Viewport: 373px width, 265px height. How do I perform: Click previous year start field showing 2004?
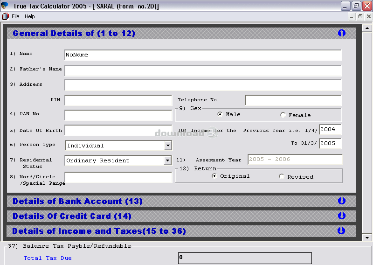tap(330, 130)
